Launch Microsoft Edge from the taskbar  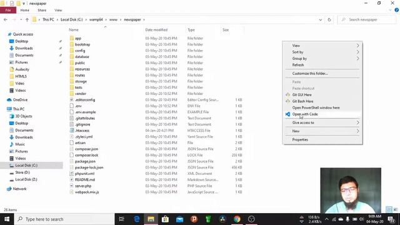(x=136, y=219)
